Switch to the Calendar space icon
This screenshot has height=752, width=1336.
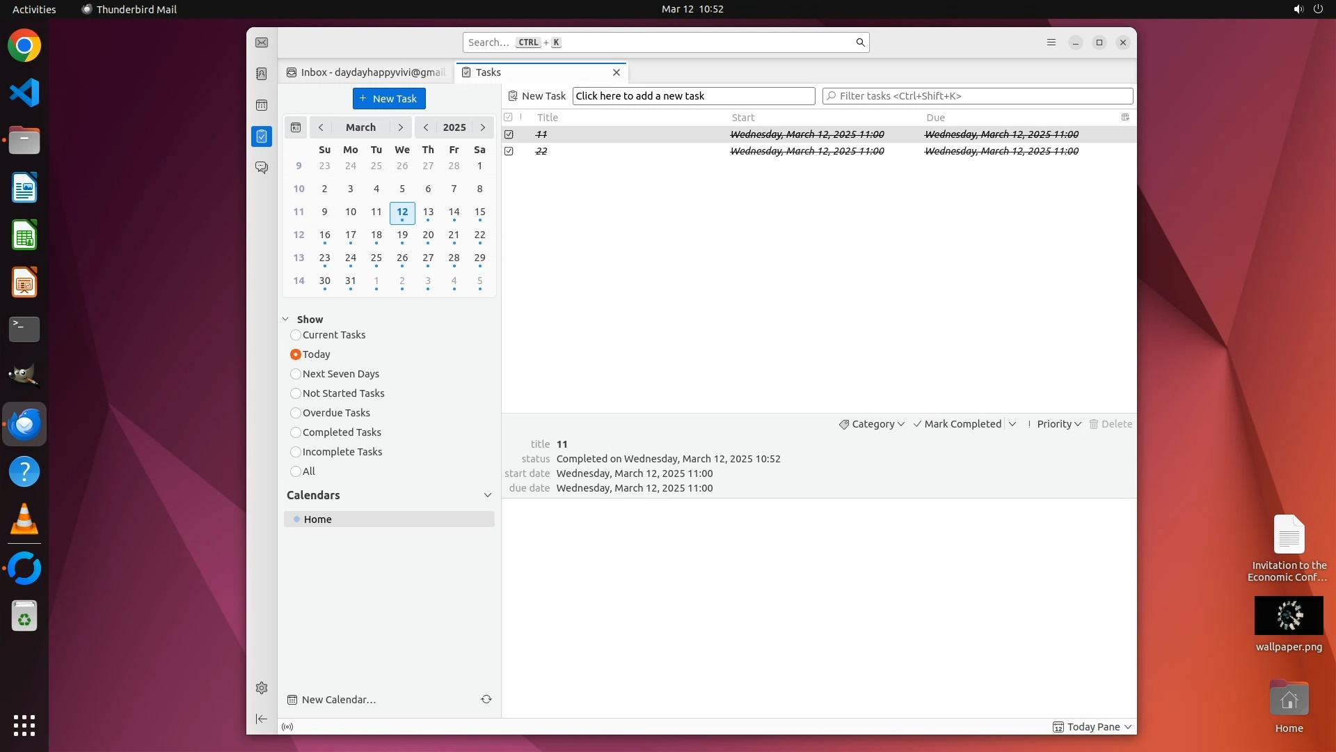[x=262, y=105]
